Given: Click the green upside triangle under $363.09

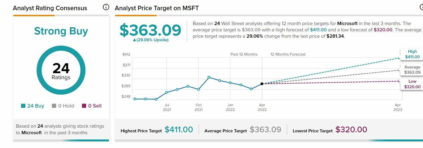Looking at the screenshot, I should point(134,40).
